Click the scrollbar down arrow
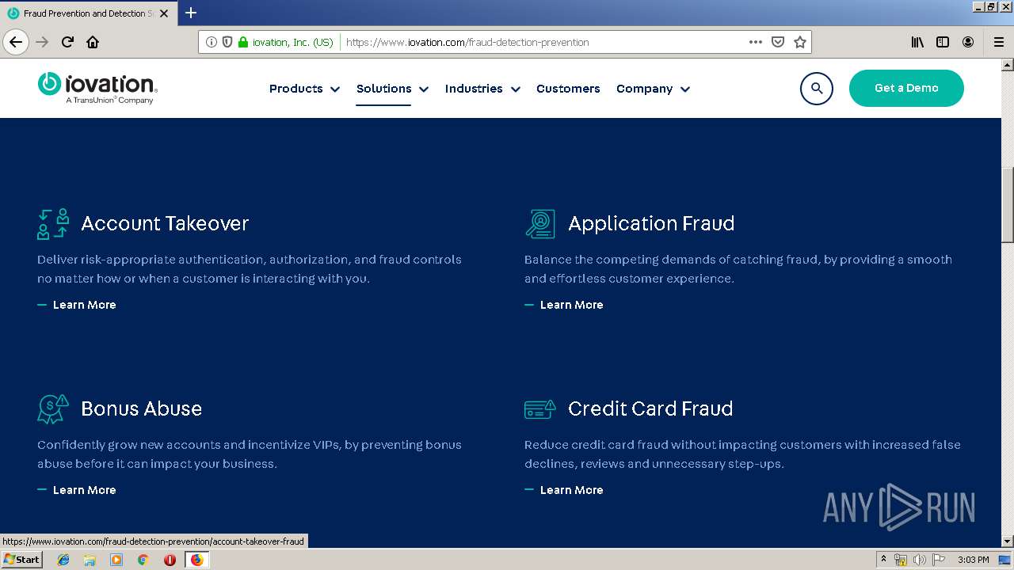 point(1008,541)
